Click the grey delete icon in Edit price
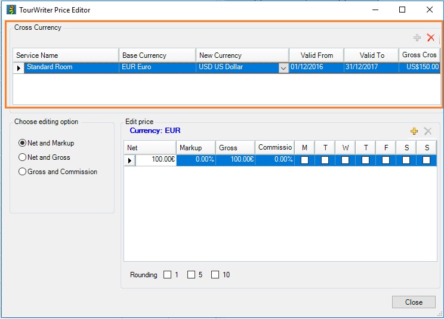The width and height of the screenshot is (444, 319). click(427, 131)
